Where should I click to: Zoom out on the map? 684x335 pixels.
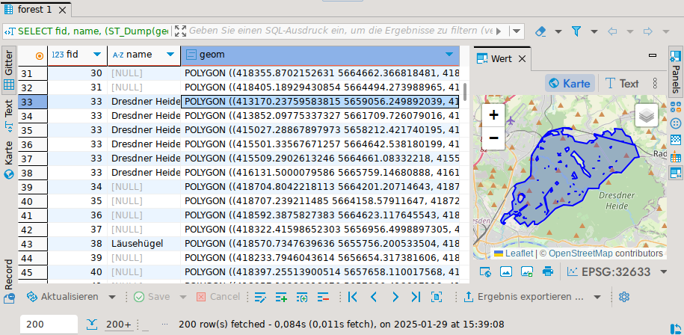point(493,138)
